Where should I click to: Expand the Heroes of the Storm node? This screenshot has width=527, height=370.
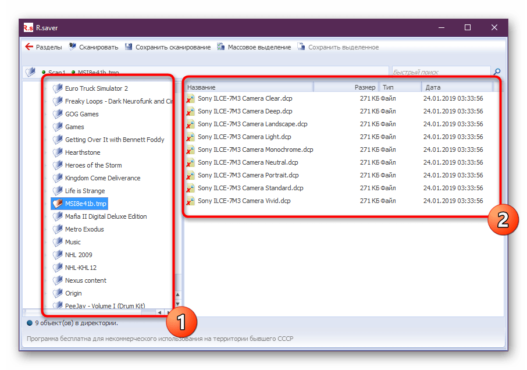(46, 166)
